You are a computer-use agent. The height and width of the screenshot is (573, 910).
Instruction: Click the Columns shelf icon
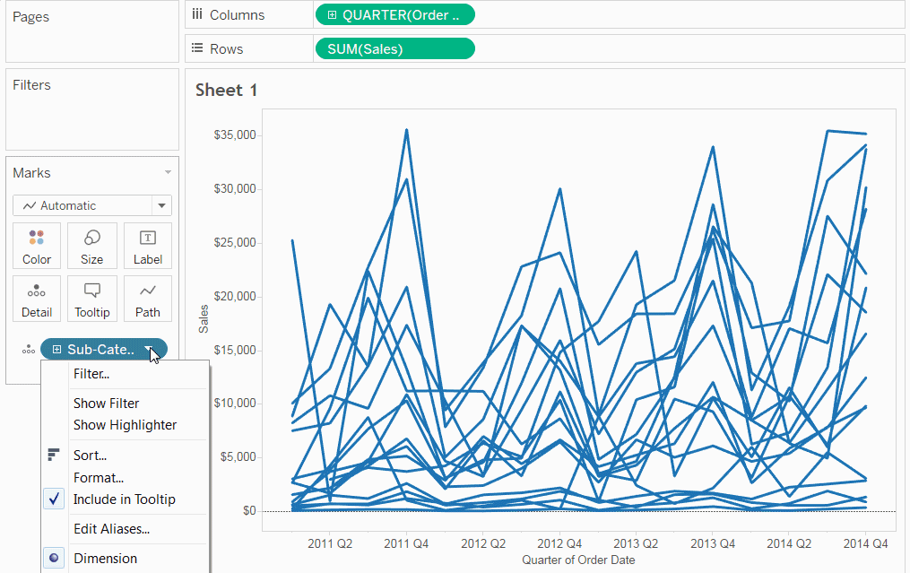pyautogui.click(x=197, y=14)
